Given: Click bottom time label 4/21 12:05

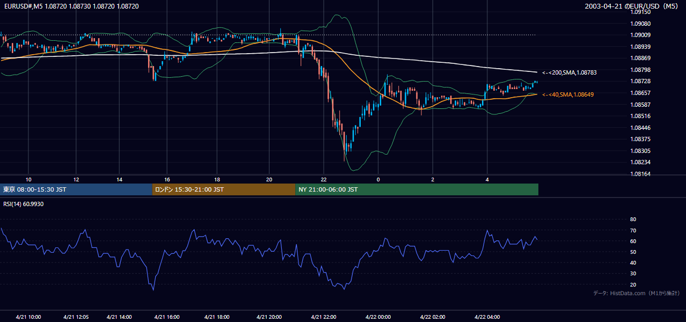Looking at the screenshot, I should (76, 317).
